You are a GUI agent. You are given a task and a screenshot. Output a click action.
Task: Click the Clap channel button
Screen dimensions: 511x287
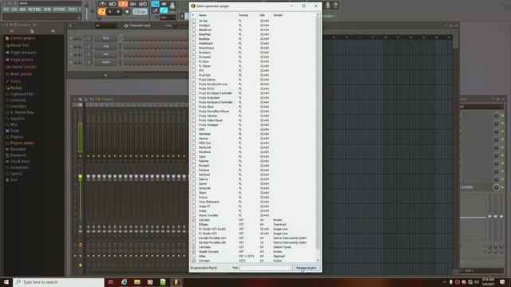click(x=105, y=46)
